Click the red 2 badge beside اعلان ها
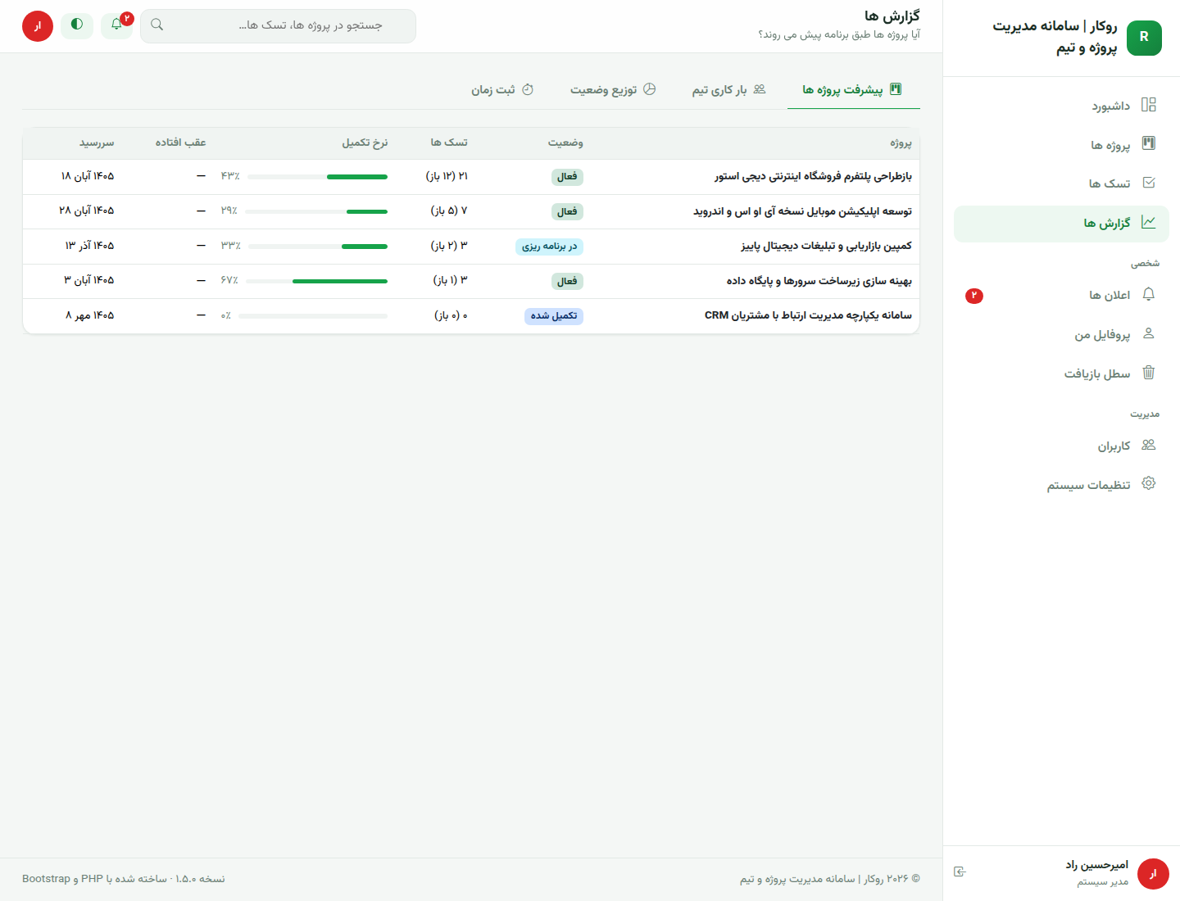Viewport: 1180px width, 901px height. (x=973, y=296)
